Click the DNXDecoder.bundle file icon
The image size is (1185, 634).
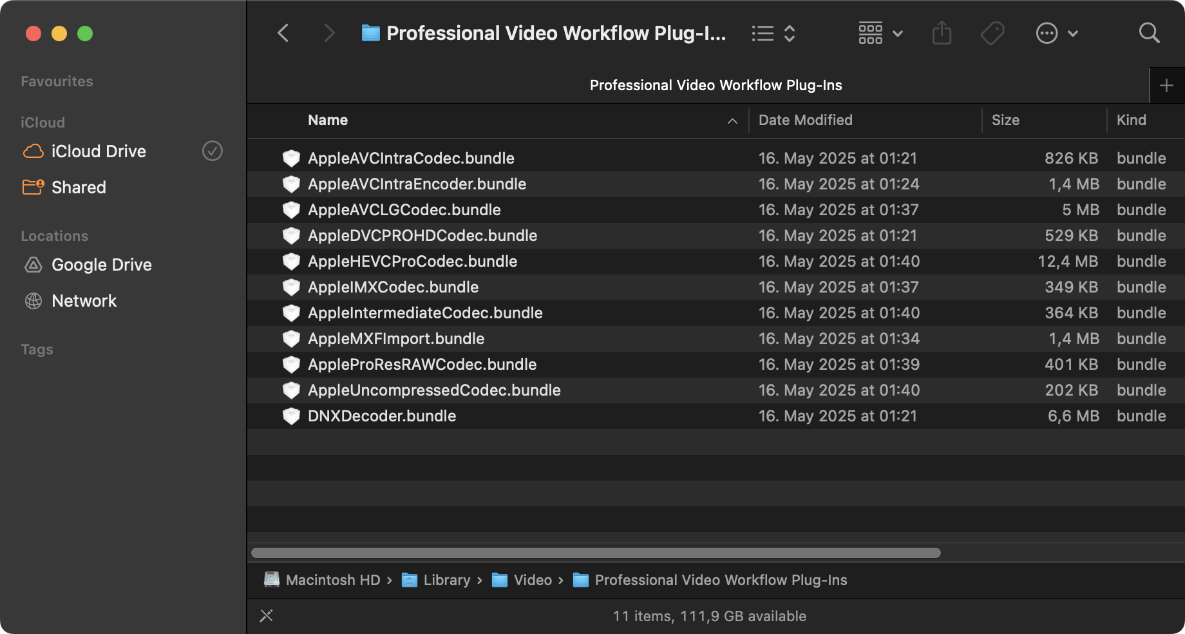pos(291,416)
